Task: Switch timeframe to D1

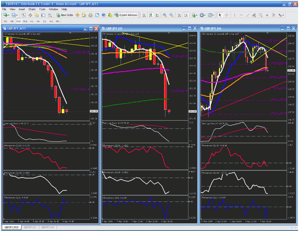Action: 44,21
